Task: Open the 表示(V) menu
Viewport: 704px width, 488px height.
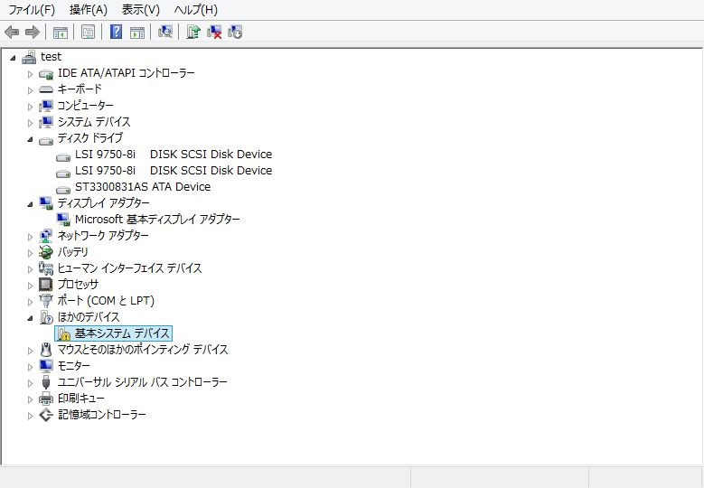Action: [141, 9]
